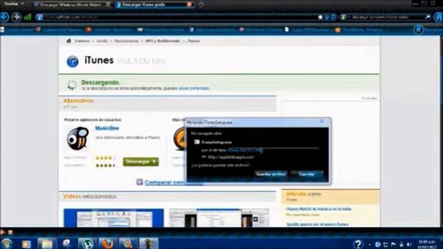Open the Spotify article link
The height and width of the screenshot is (249, 443).
(x=317, y=224)
